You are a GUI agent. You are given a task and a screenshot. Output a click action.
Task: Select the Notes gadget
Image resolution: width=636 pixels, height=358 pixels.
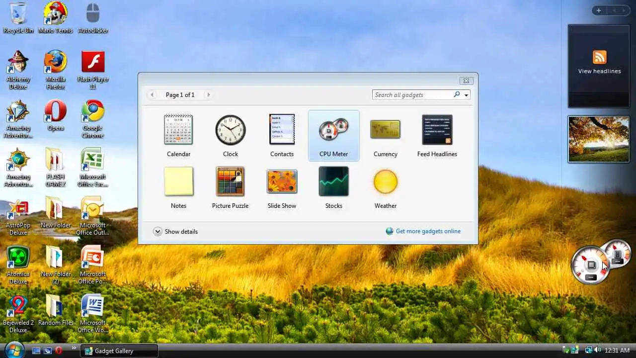coord(178,187)
